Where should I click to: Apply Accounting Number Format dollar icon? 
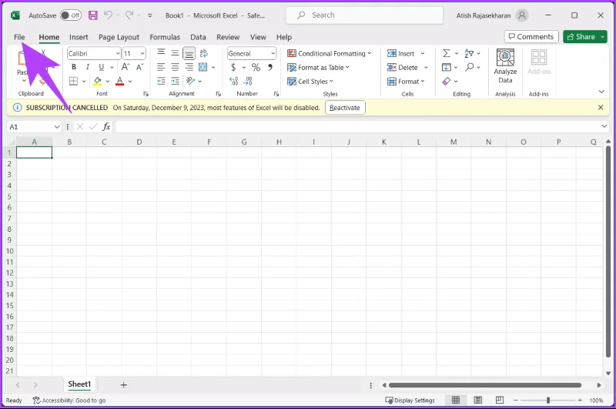(x=233, y=68)
